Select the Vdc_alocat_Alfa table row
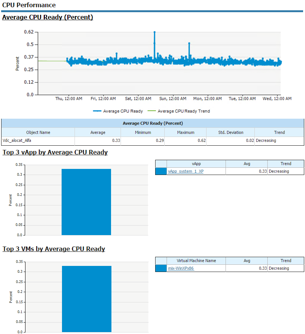The height and width of the screenshot is (334, 305). pos(153,141)
